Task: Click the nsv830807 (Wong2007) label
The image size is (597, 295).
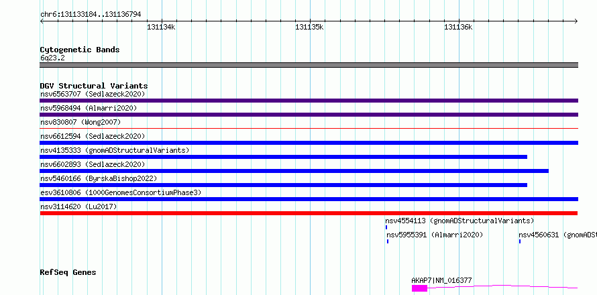Action: pos(80,122)
